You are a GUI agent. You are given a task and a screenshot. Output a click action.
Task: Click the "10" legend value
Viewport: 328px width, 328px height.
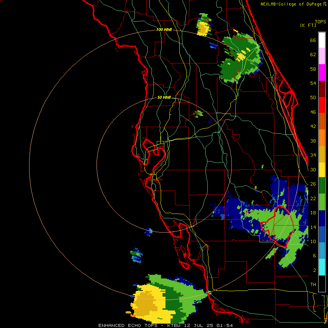click(x=313, y=241)
